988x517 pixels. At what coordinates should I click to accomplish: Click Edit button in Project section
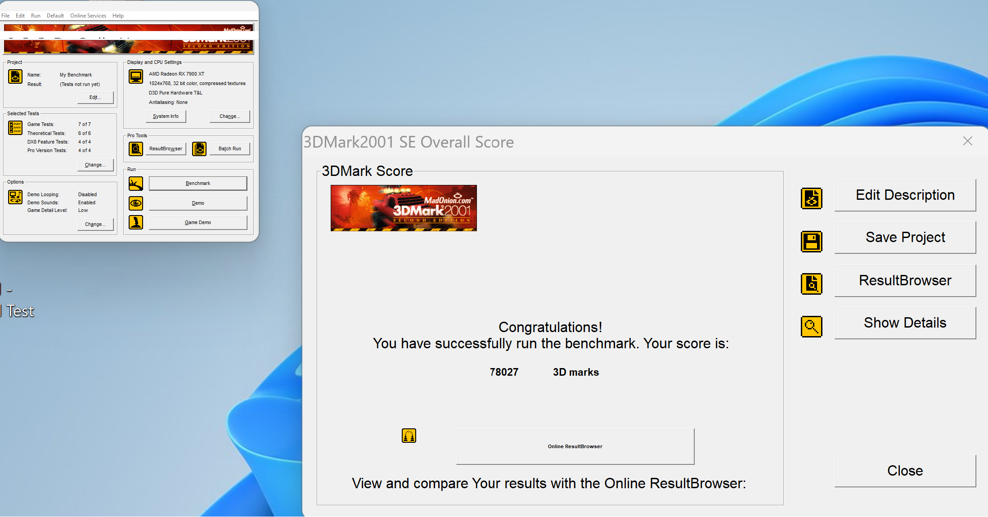(x=95, y=97)
